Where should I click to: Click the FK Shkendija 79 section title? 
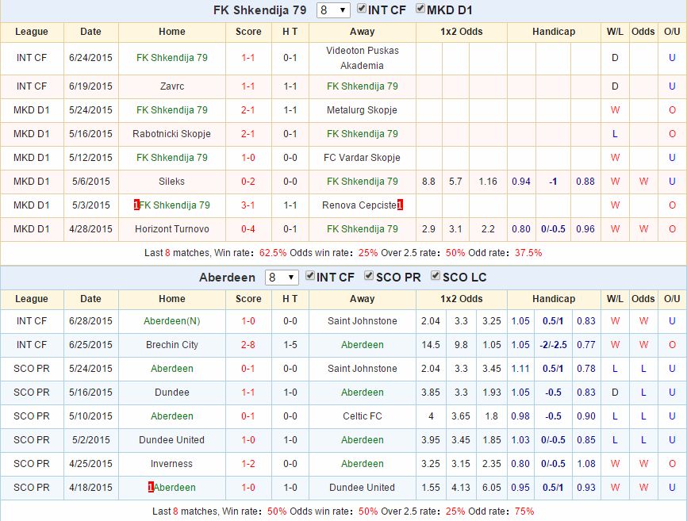[260, 10]
